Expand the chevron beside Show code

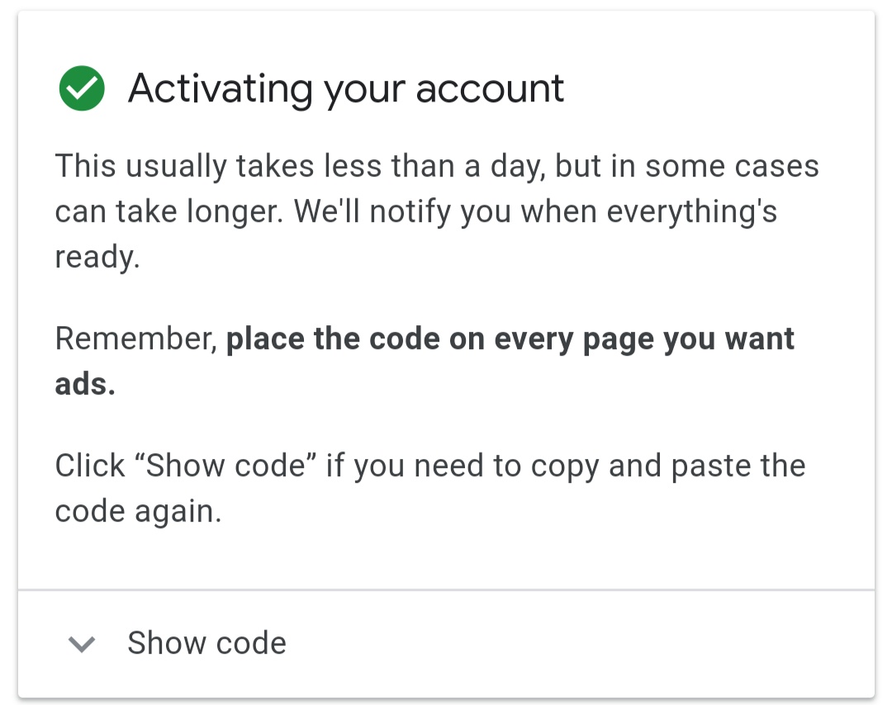tap(82, 644)
